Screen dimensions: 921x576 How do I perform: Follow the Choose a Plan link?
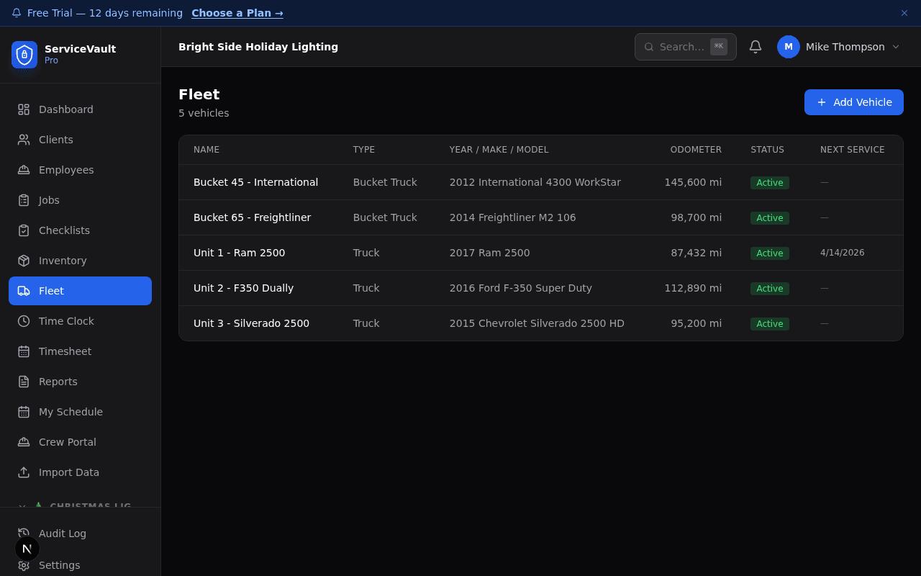tap(237, 12)
